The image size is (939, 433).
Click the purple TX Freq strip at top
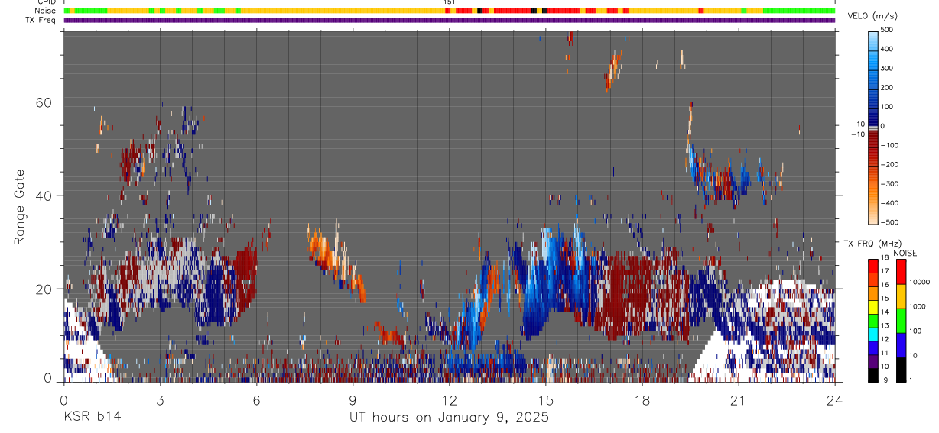[450, 20]
